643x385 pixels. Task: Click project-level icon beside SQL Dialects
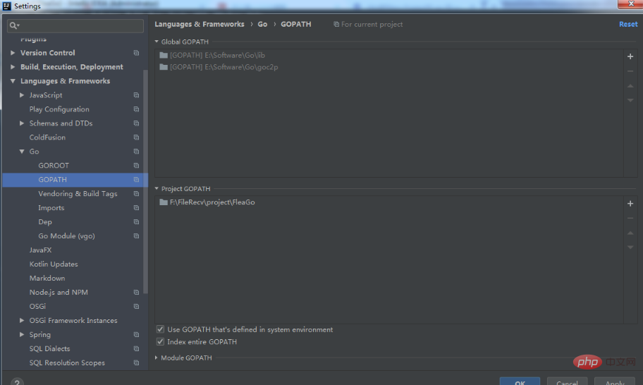click(136, 348)
